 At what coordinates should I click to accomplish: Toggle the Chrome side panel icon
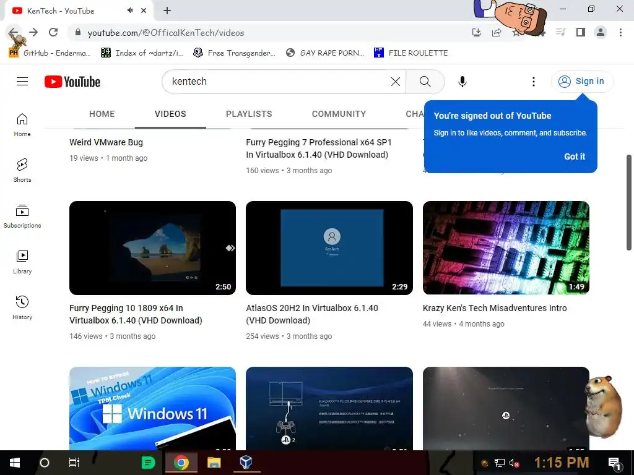tap(581, 32)
